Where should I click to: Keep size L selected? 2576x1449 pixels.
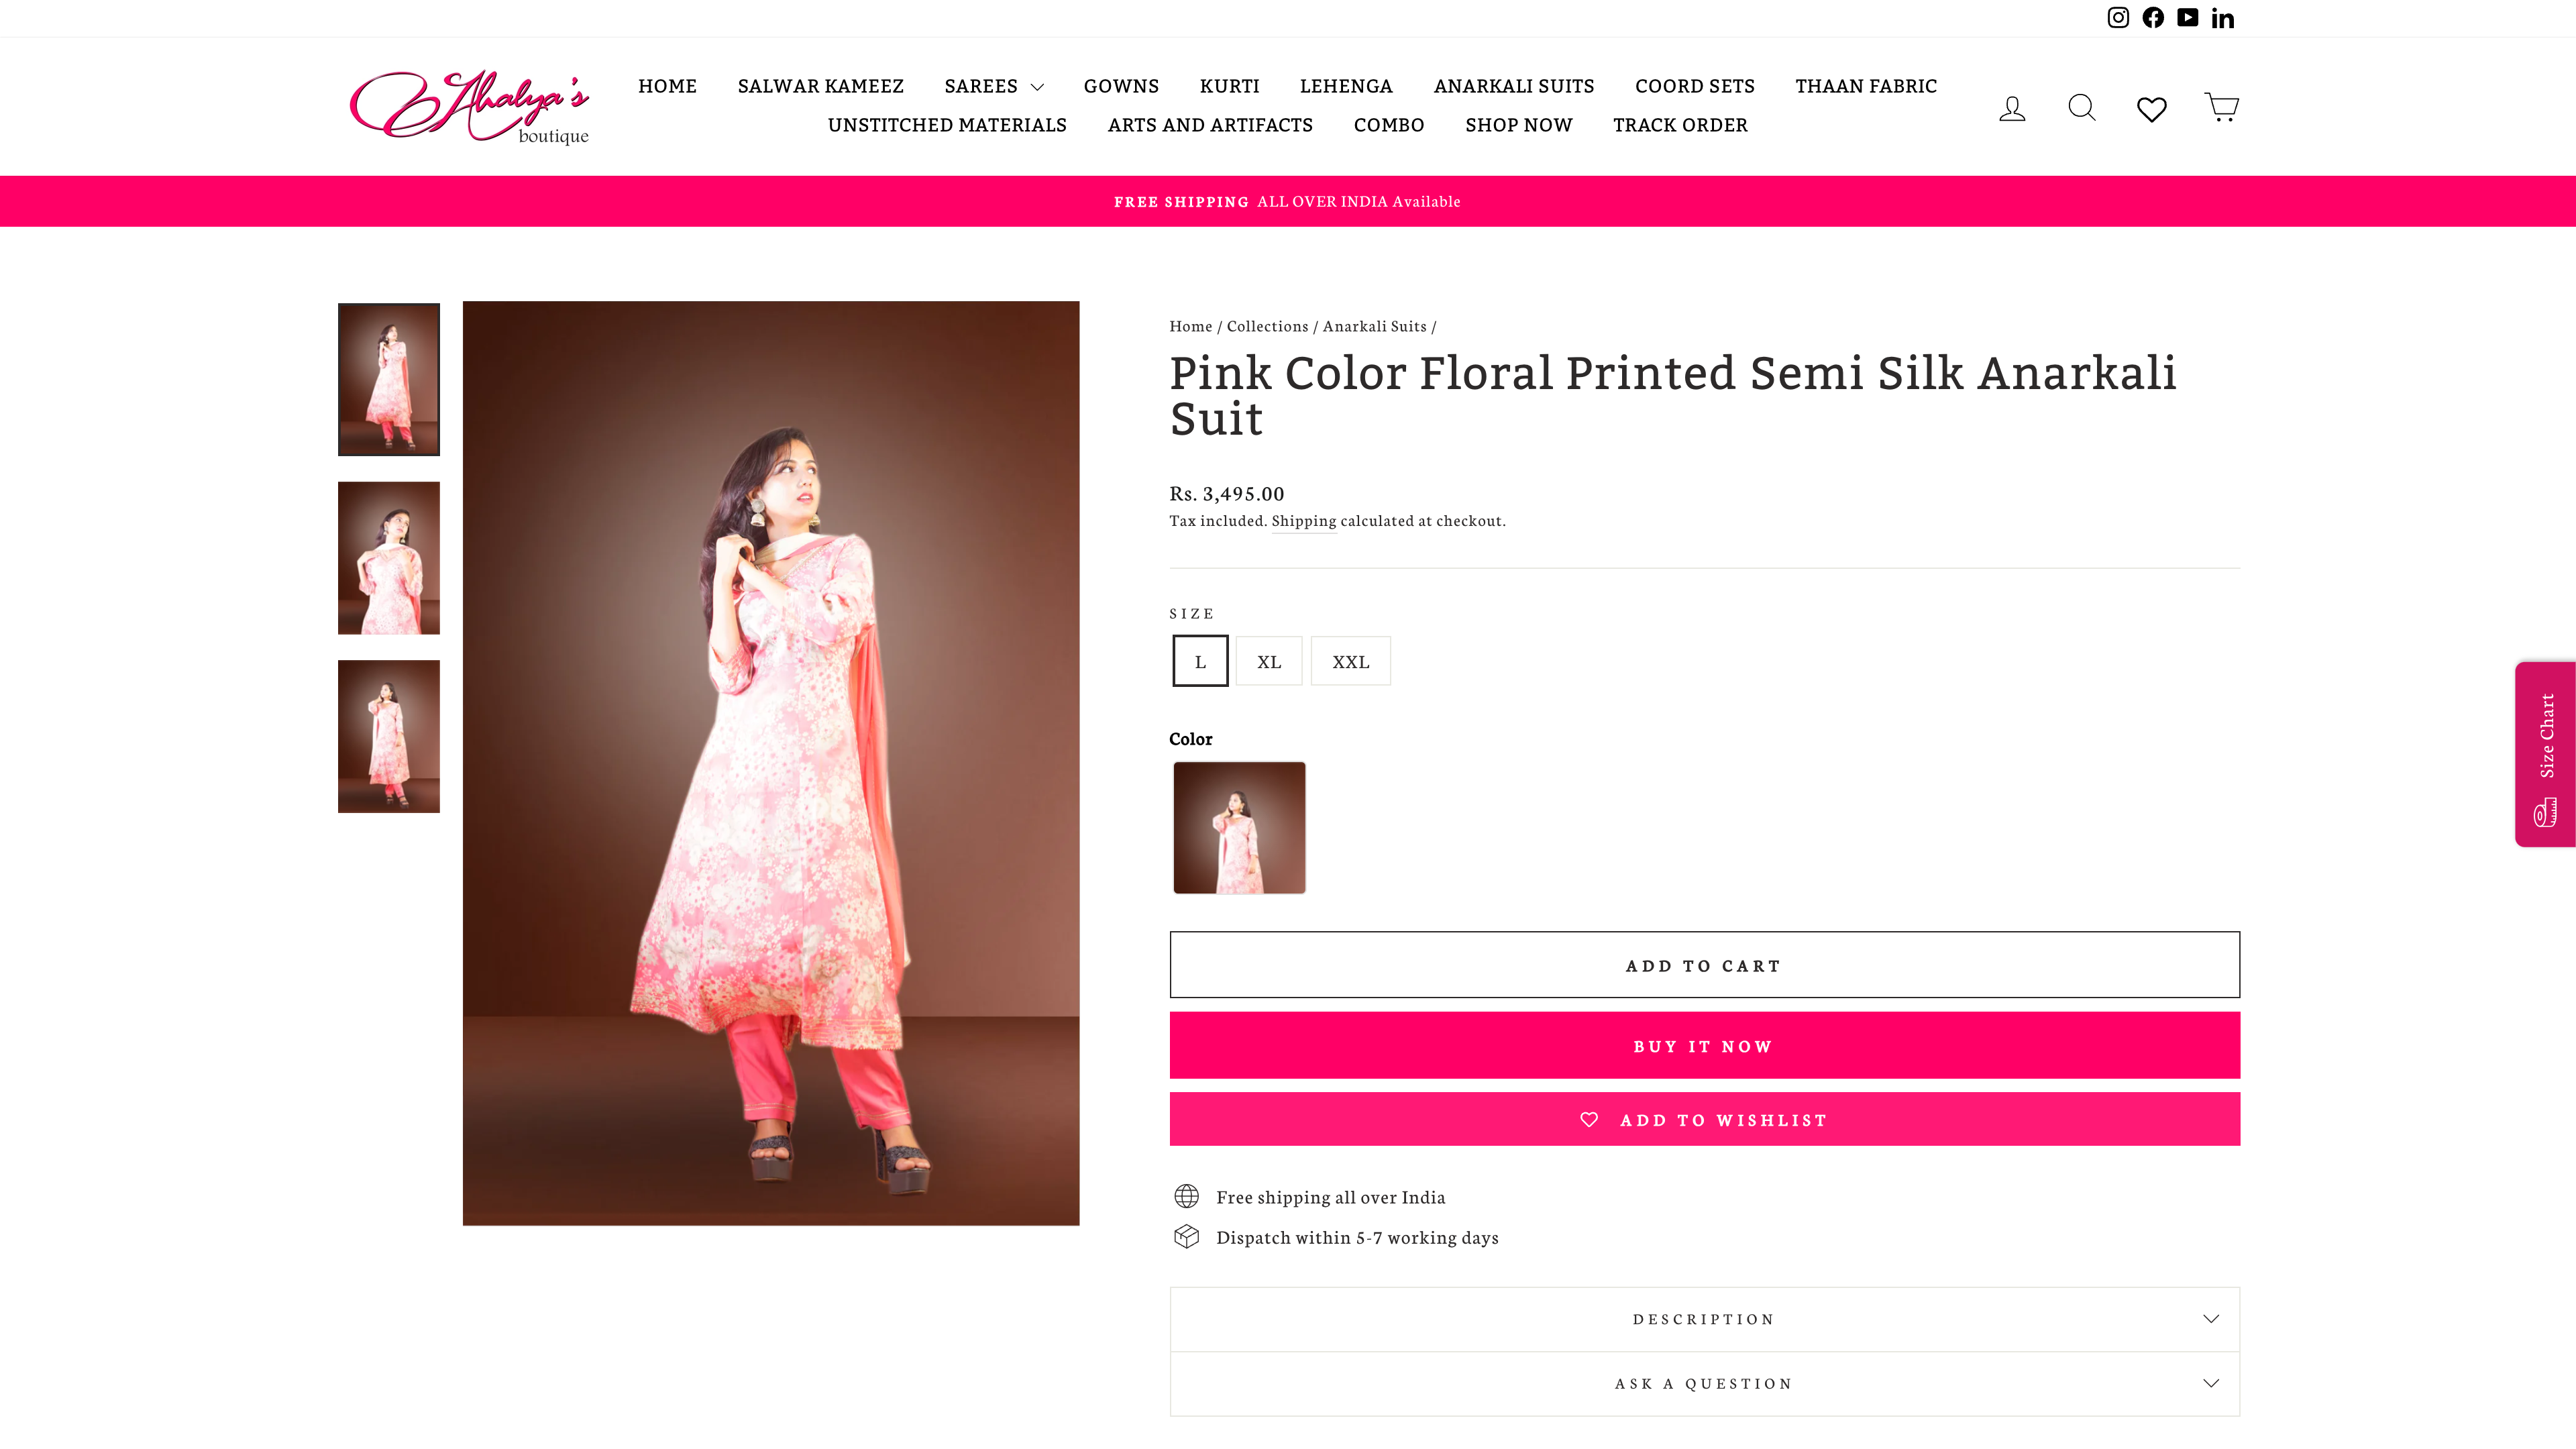(1200, 660)
